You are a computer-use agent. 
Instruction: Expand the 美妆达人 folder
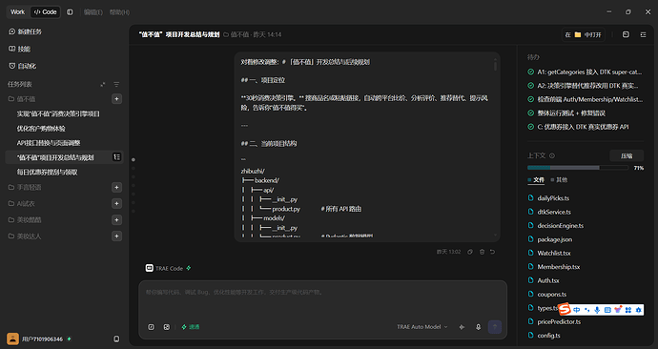point(25,236)
